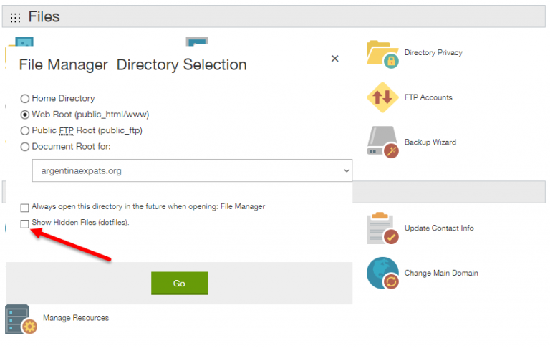Enable Show Hidden Files (dotfiles) checkbox
The height and width of the screenshot is (348, 550).
[x=24, y=224]
